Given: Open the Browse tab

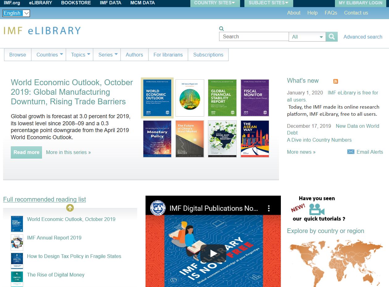Looking at the screenshot, I should coord(18,55).
